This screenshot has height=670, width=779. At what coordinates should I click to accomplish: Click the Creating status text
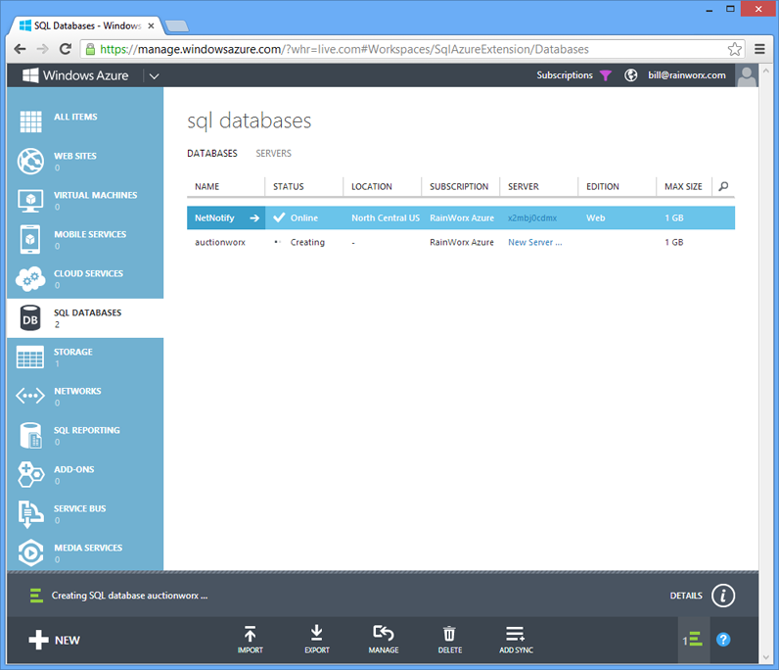307,242
